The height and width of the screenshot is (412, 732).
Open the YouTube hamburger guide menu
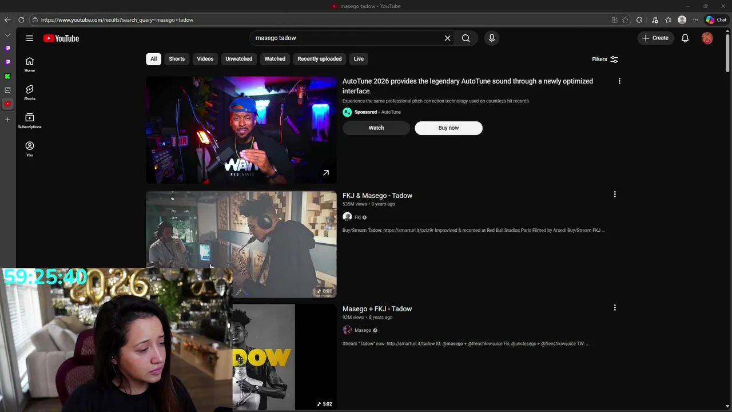coord(29,38)
